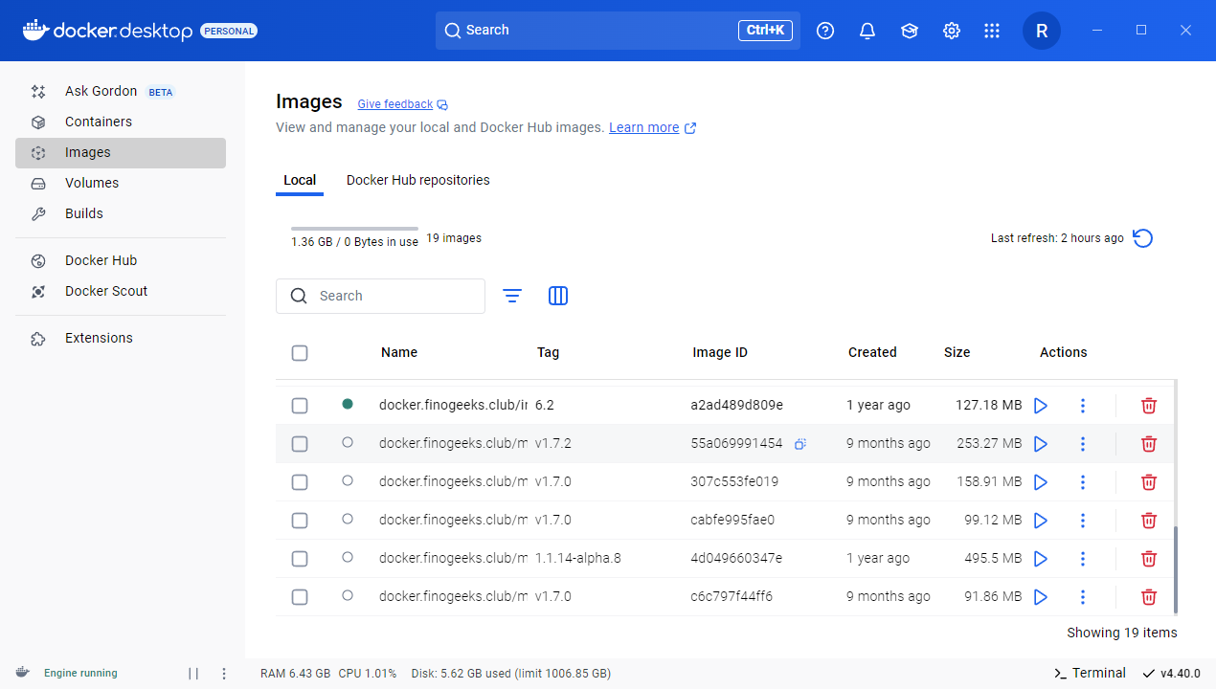
Task: Open Settings gear in header
Action: [x=952, y=31]
